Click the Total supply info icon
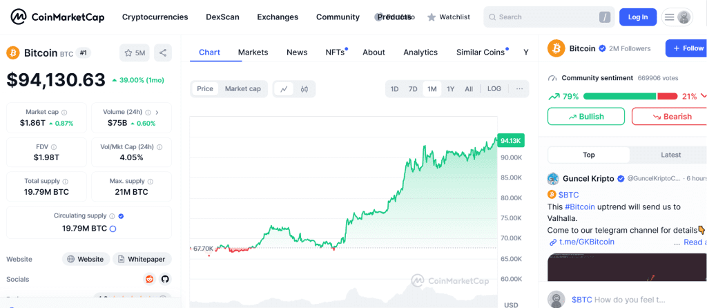This screenshot has height=308, width=707. tap(66, 182)
